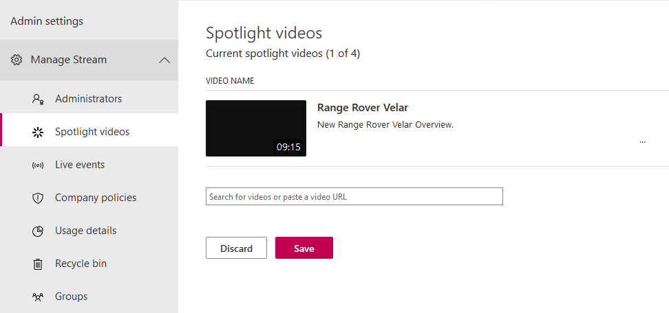The height and width of the screenshot is (313, 669).
Task: Click the Usage details pie chart icon
Action: (x=39, y=231)
